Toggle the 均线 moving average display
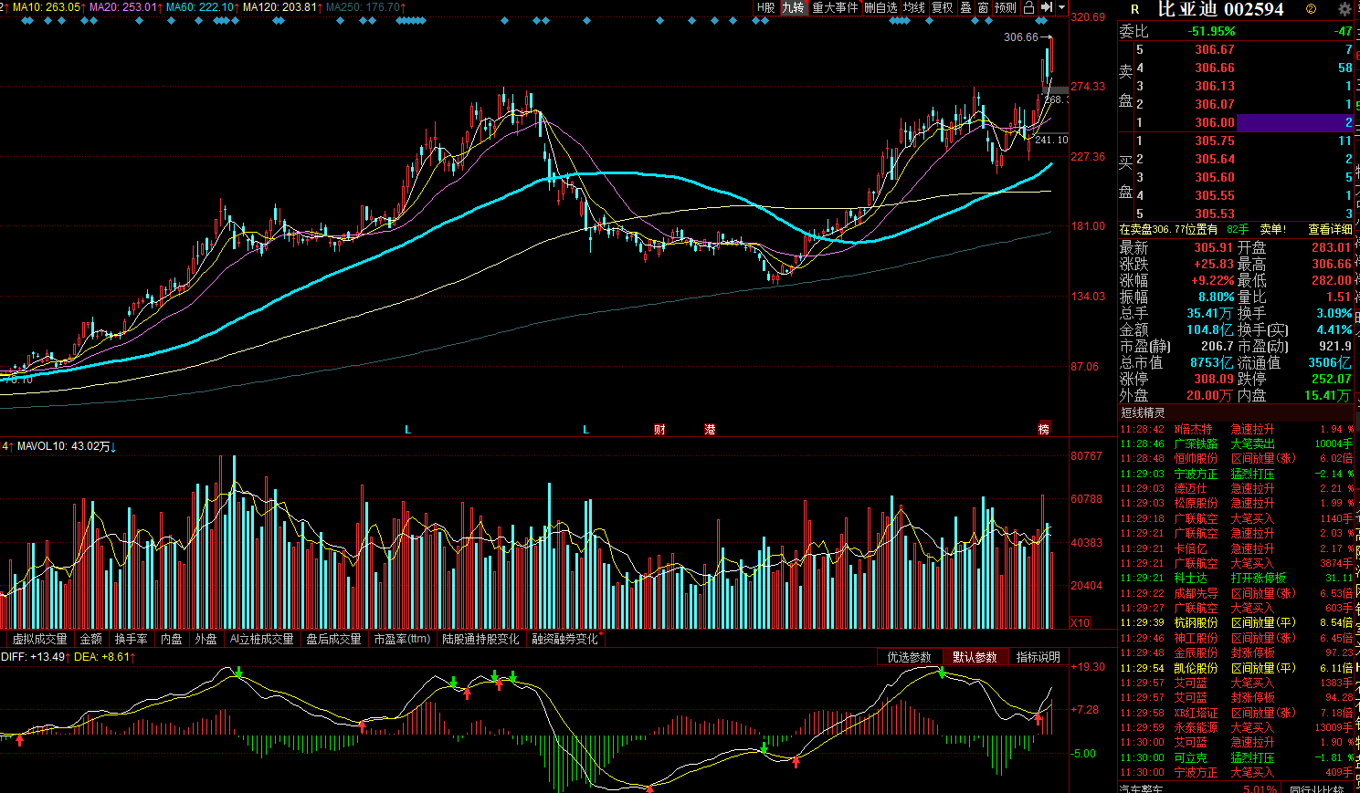The height and width of the screenshot is (793, 1360). (x=914, y=7)
